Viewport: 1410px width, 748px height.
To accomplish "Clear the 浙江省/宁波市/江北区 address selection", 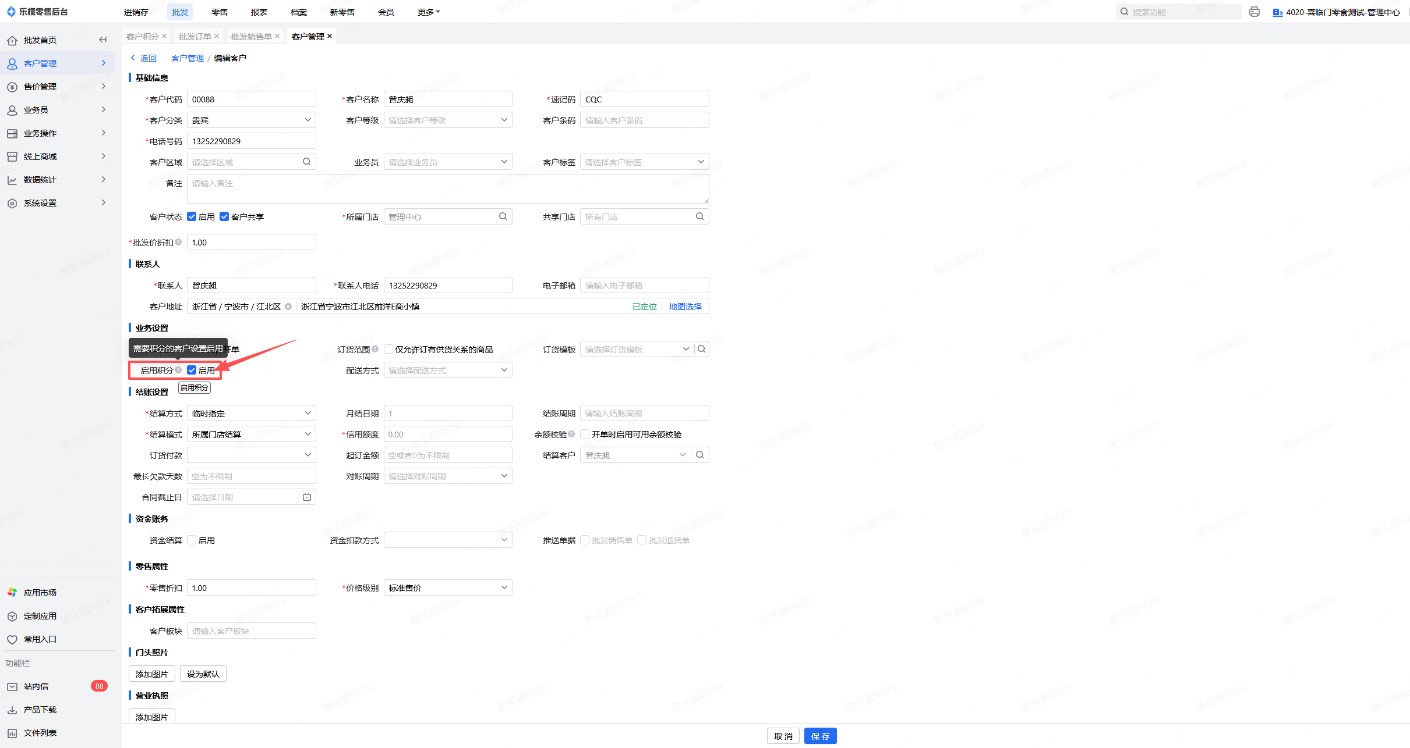I will (288, 307).
